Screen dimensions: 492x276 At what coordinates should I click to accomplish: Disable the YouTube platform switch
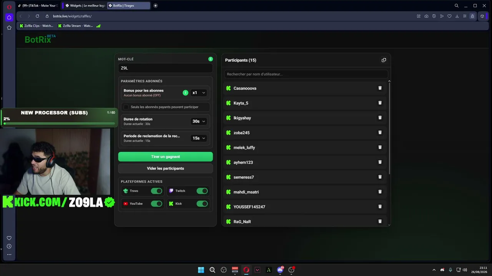[x=156, y=204]
